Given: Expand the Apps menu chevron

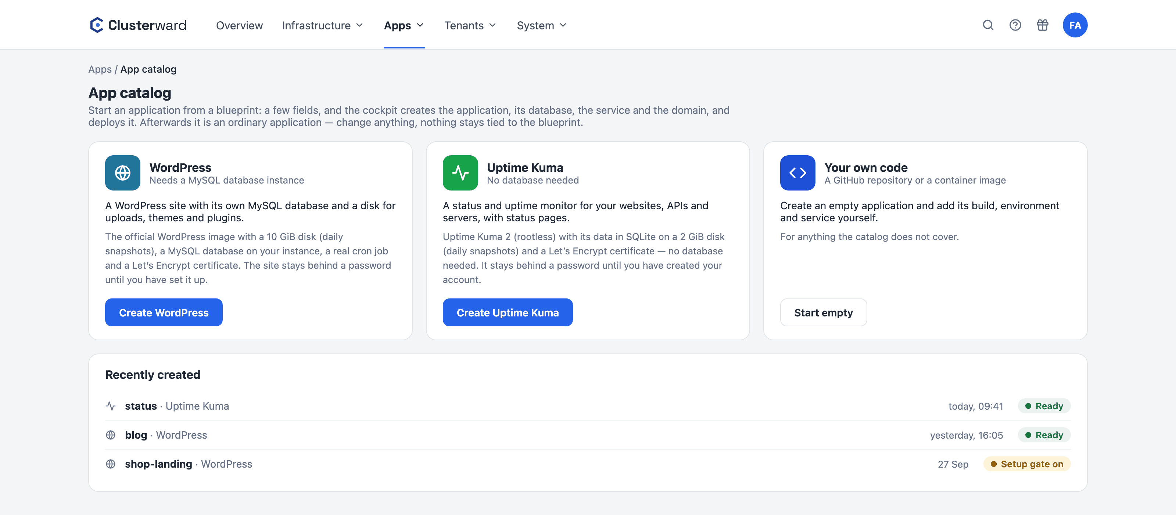Looking at the screenshot, I should [420, 25].
